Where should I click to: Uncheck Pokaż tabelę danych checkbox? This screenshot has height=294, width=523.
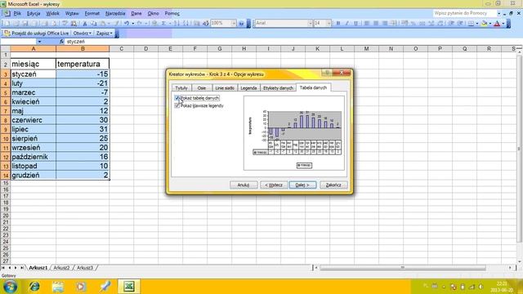[177, 98]
